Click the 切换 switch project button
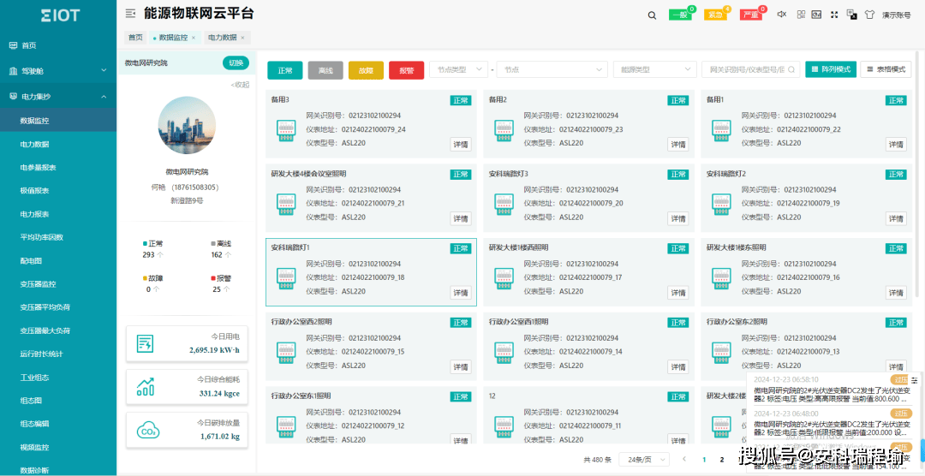 [x=236, y=63]
